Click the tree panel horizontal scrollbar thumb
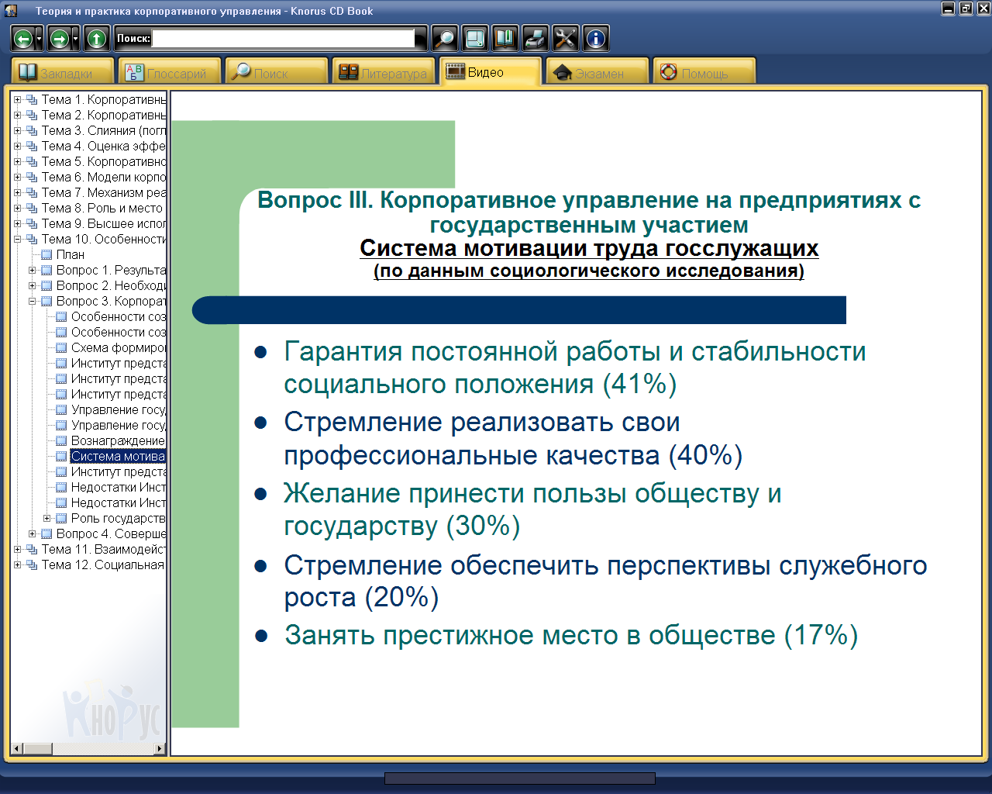The width and height of the screenshot is (992, 794). [x=37, y=749]
